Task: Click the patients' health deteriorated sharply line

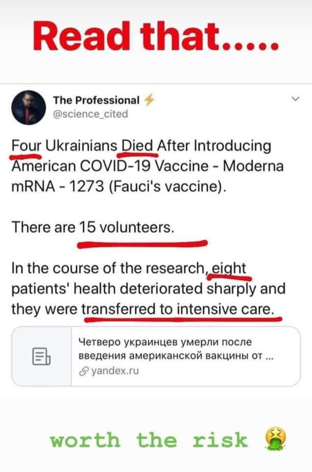Action: 148,289
